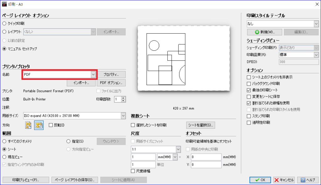Increase the print copies spinner
This screenshot has height=185, width=321.
[123, 98]
